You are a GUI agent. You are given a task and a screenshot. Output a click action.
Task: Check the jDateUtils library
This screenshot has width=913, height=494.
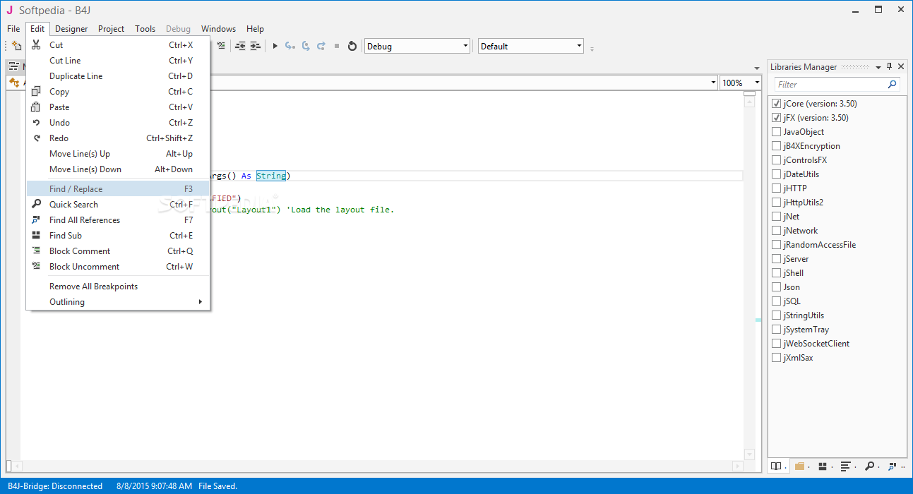(x=777, y=174)
